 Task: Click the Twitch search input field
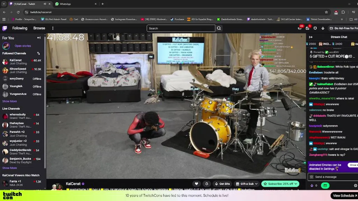181,28
